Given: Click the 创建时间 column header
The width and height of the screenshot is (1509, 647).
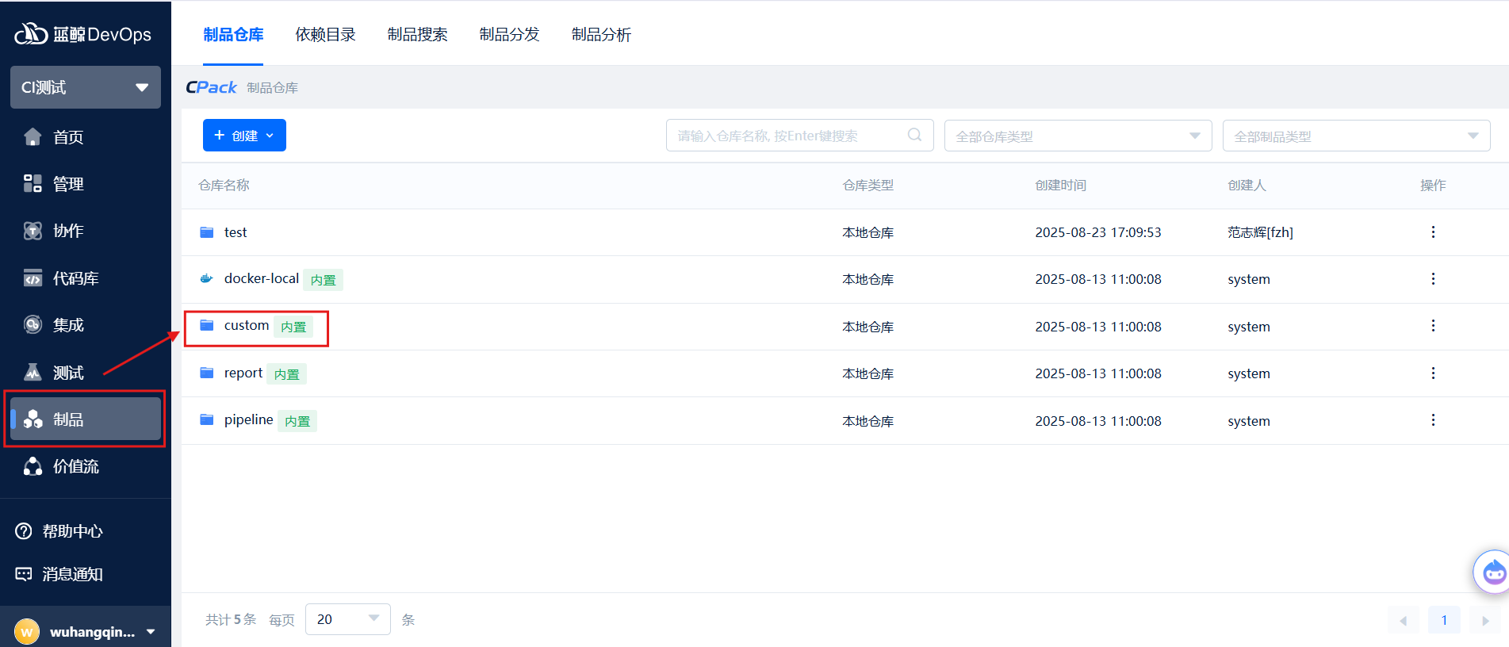Looking at the screenshot, I should pos(1060,185).
